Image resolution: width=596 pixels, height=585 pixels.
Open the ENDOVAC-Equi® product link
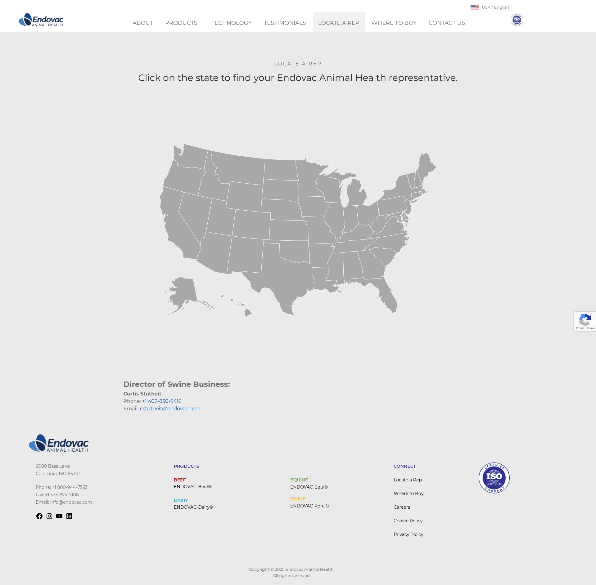(x=309, y=487)
